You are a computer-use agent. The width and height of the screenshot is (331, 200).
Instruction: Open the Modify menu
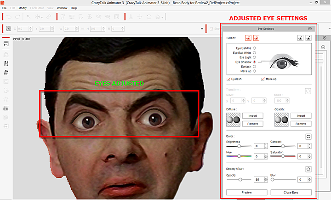[x=23, y=8]
